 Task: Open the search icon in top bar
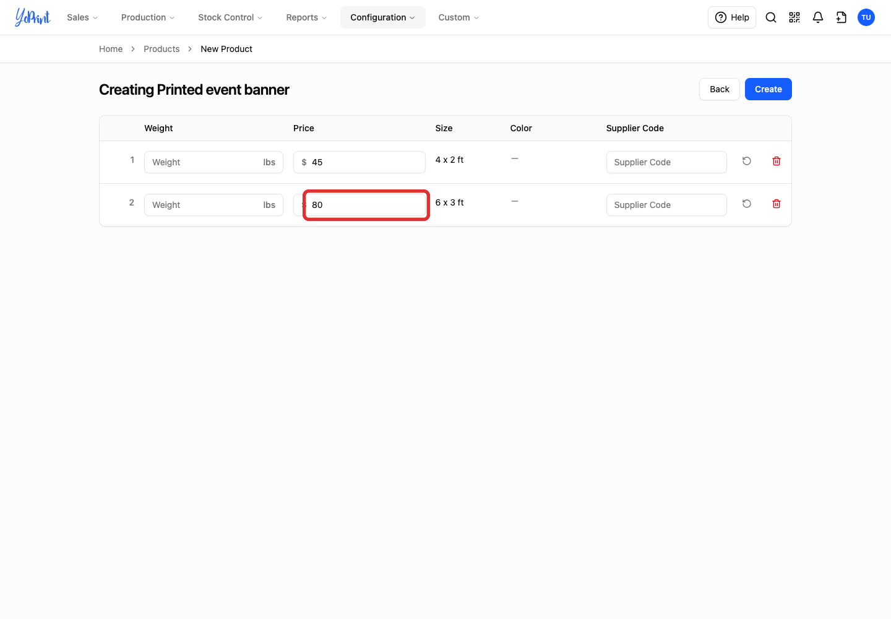pos(771,17)
